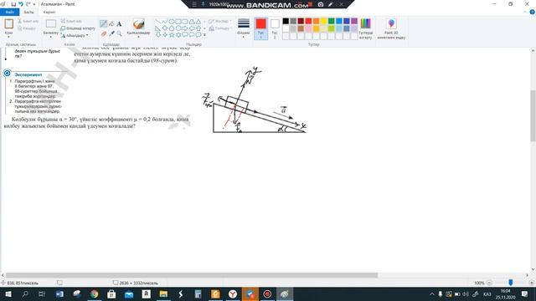Select Color 2 white swatch box

click(275, 24)
